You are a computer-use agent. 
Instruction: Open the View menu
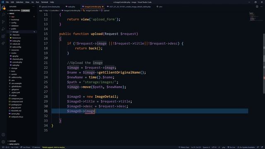[27, 2]
